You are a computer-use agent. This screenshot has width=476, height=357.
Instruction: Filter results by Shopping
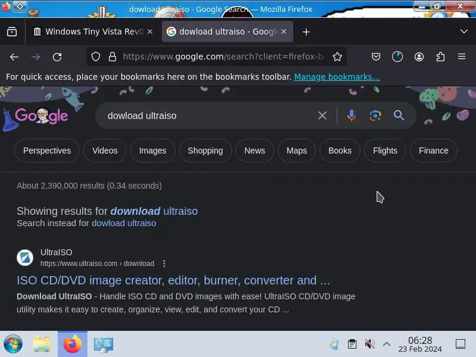click(x=205, y=151)
